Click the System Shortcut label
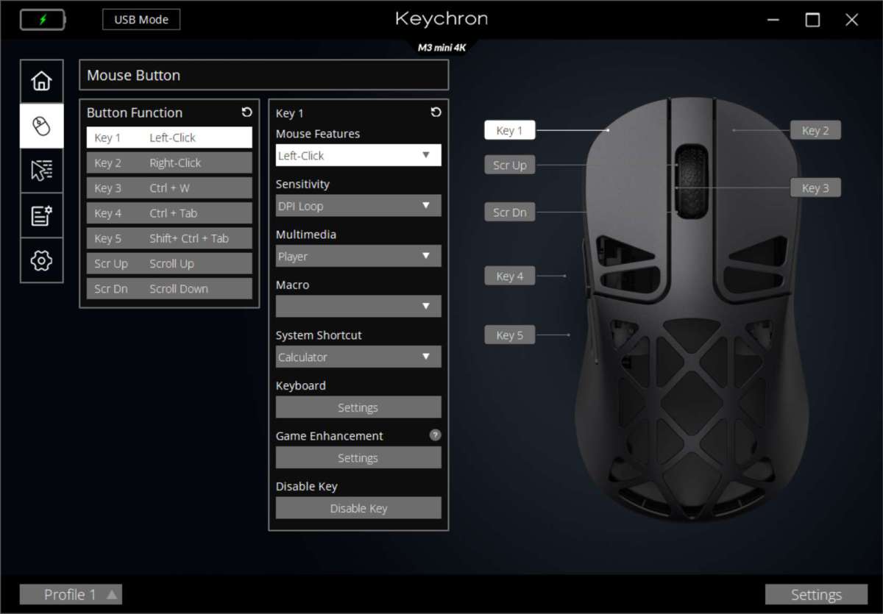Screen dimensions: 883x614 tap(319, 335)
